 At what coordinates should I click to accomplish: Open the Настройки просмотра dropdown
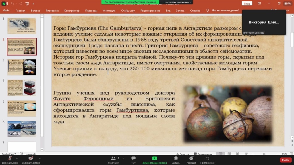pyautogui.click(x=178, y=2)
